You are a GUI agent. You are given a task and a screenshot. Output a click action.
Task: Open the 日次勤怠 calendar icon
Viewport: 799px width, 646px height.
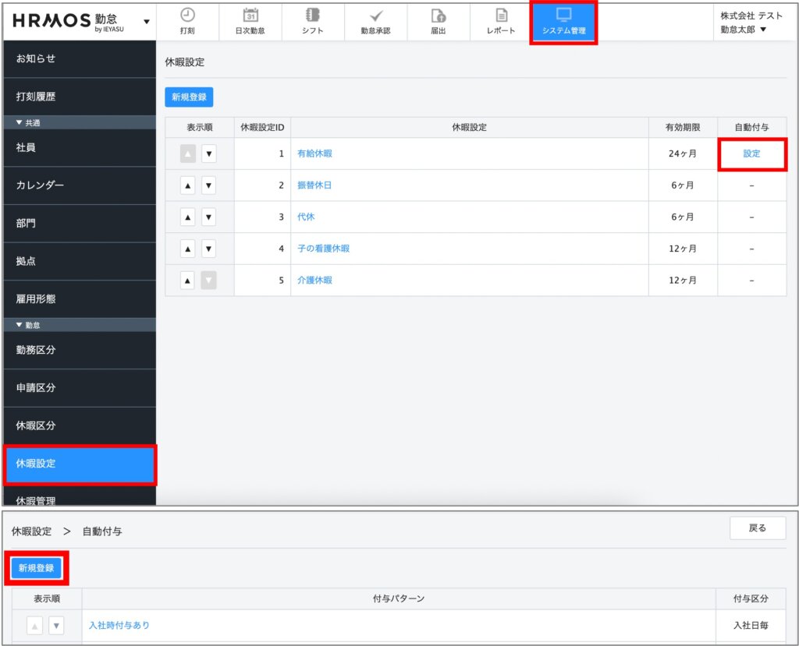pyautogui.click(x=250, y=16)
